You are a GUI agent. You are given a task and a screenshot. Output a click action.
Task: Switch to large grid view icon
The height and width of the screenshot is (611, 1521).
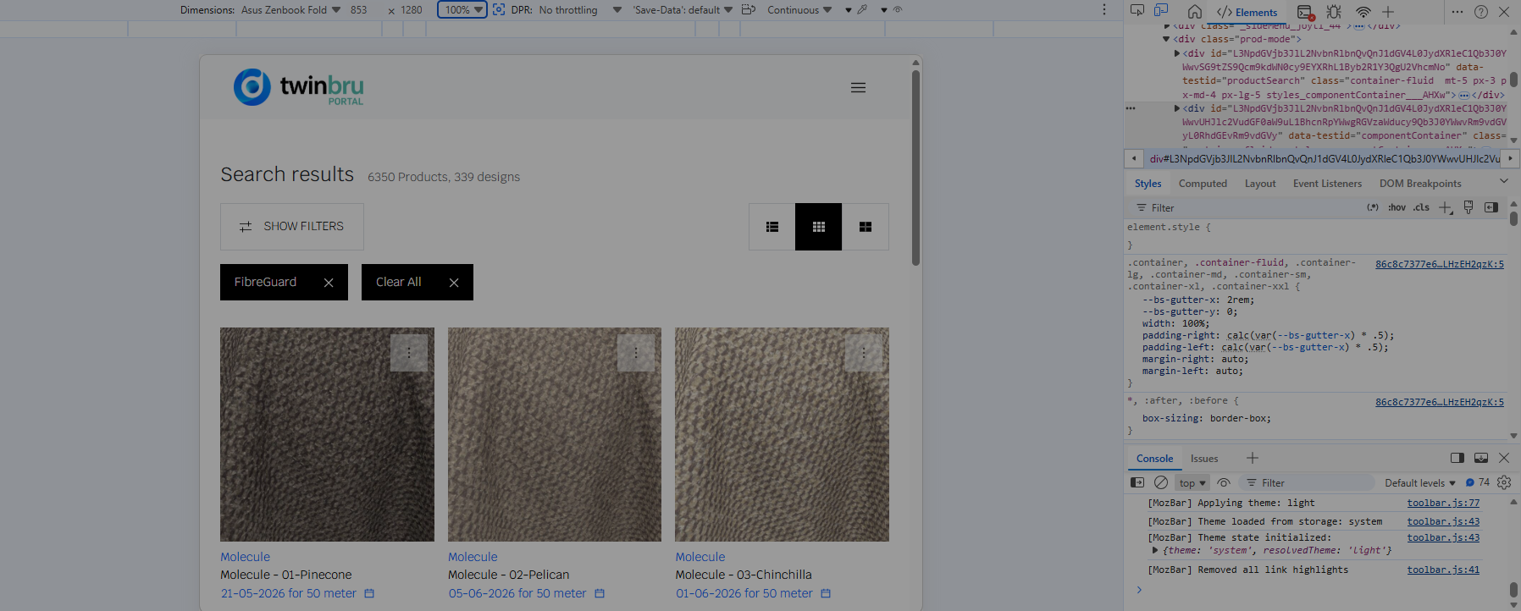[866, 227]
